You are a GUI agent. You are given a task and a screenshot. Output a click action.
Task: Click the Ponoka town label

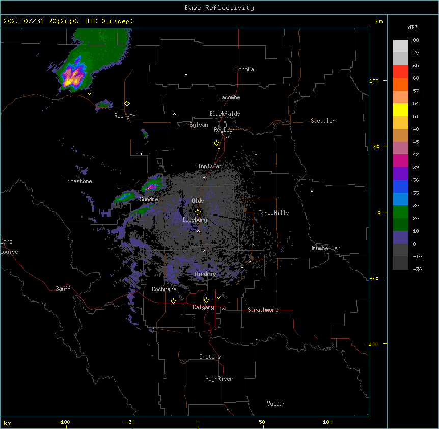click(x=244, y=69)
